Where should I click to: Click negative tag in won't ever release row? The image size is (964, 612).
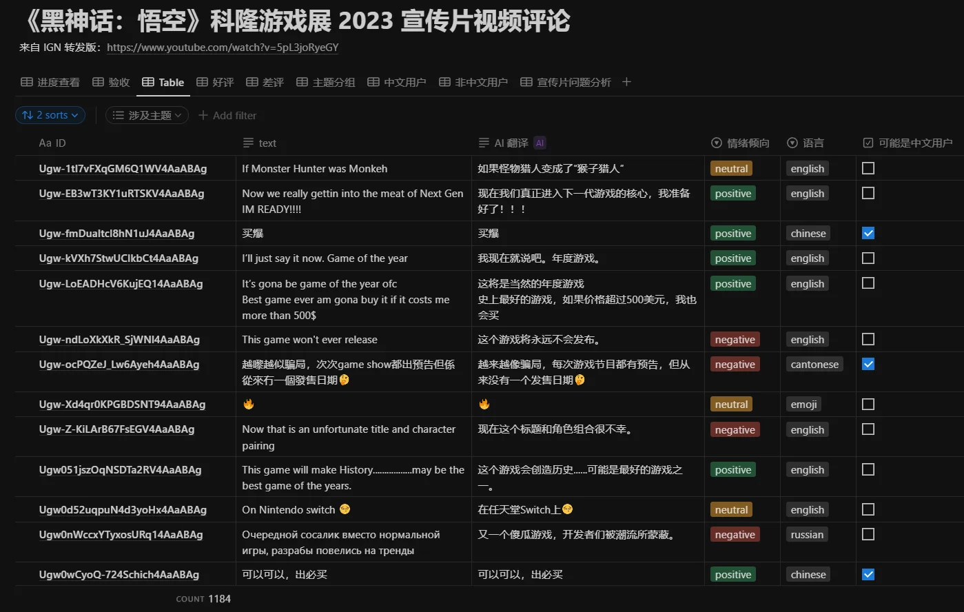735,340
